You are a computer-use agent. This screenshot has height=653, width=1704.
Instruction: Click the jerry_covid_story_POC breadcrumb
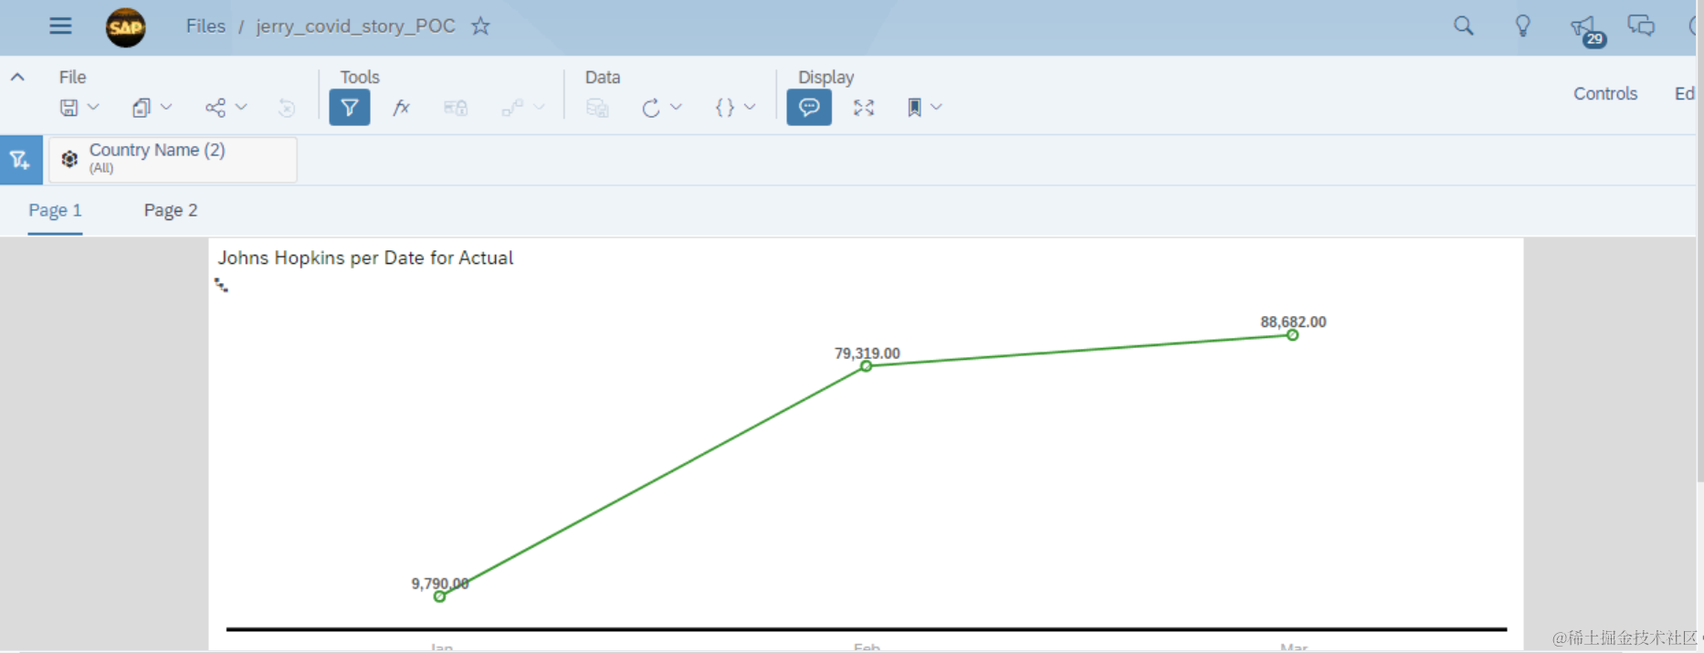click(x=355, y=26)
